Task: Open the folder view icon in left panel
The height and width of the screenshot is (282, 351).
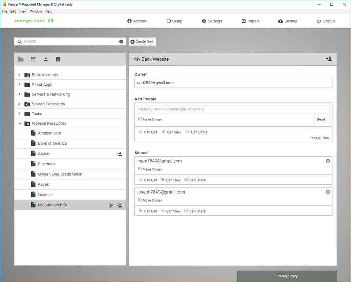Action: [x=21, y=59]
